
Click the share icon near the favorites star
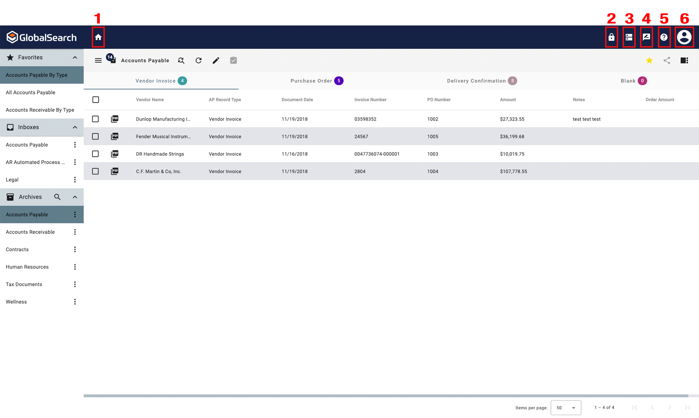pyautogui.click(x=667, y=60)
